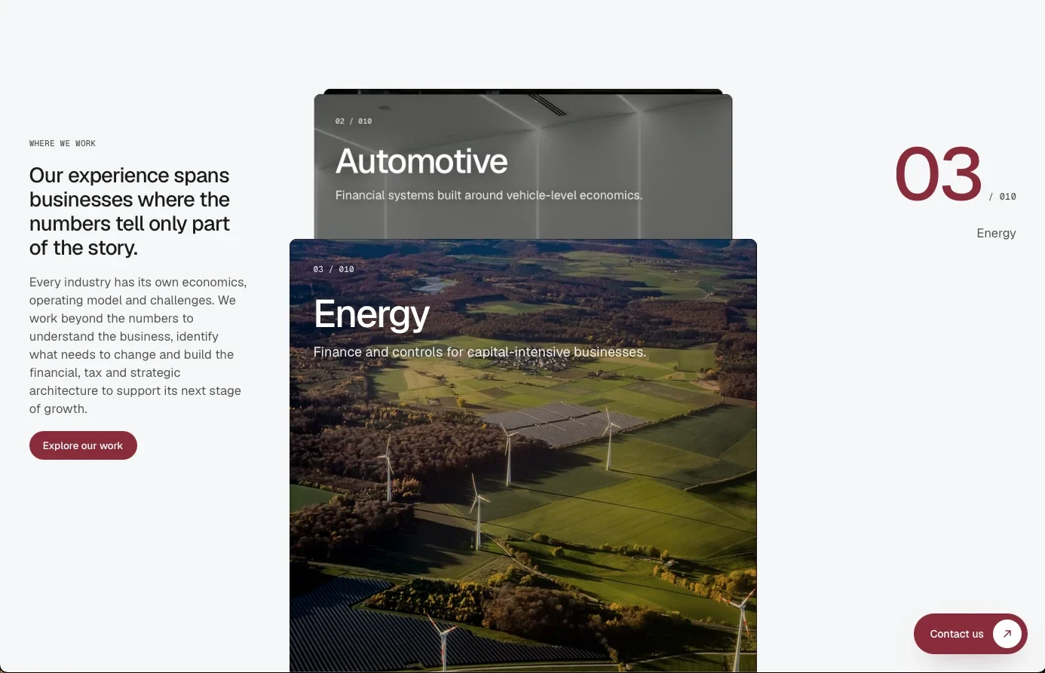Click the '03 / 010' label on Energy card
The height and width of the screenshot is (673, 1045).
333,269
